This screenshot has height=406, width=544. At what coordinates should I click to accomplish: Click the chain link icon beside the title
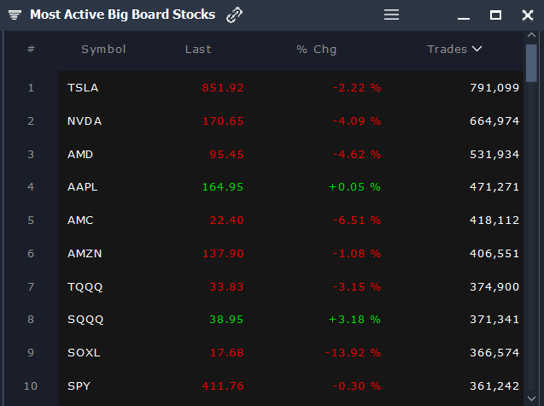point(235,15)
